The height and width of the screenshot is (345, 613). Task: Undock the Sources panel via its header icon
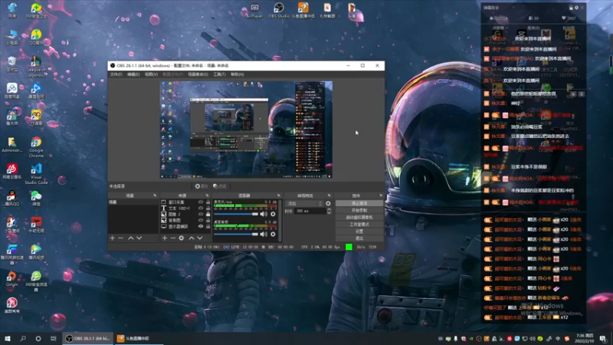click(207, 195)
